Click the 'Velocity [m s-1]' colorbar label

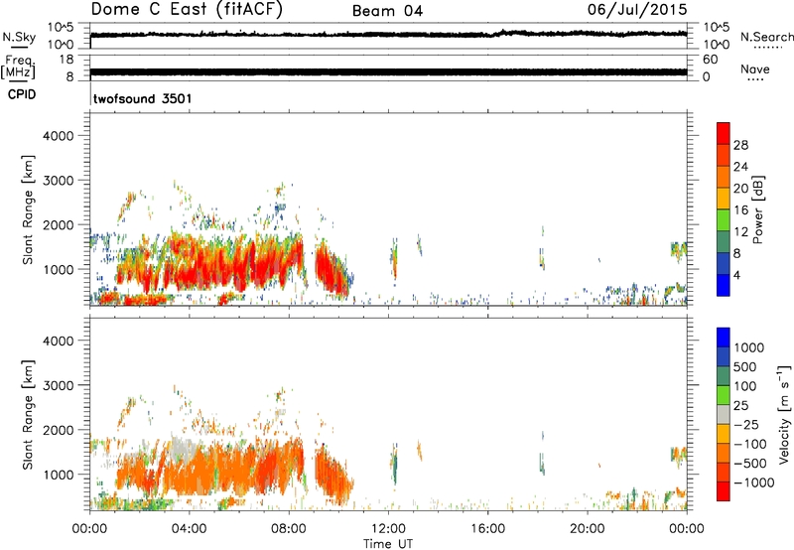coord(784,415)
